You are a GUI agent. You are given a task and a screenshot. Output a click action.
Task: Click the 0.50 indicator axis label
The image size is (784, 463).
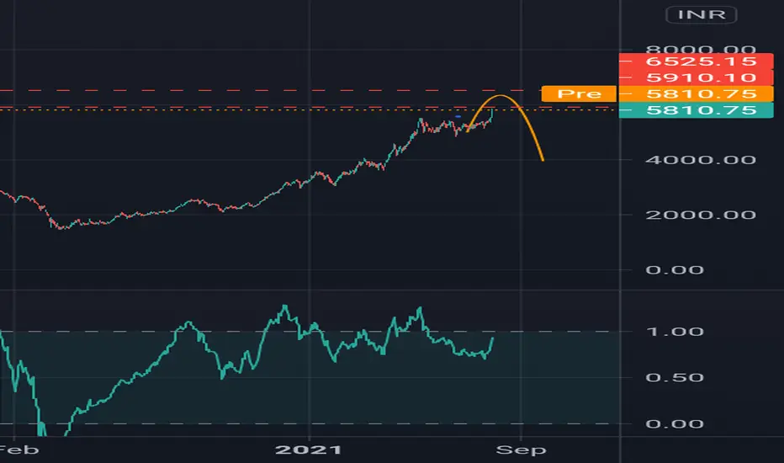click(x=675, y=377)
